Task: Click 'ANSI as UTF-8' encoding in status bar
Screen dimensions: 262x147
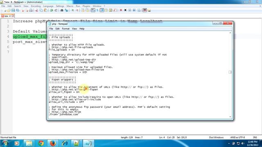Action: pyautogui.click(x=237, y=137)
